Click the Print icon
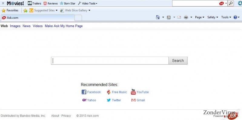Image resolution: width=242 pixels, height=120 pixels. click(x=186, y=17)
